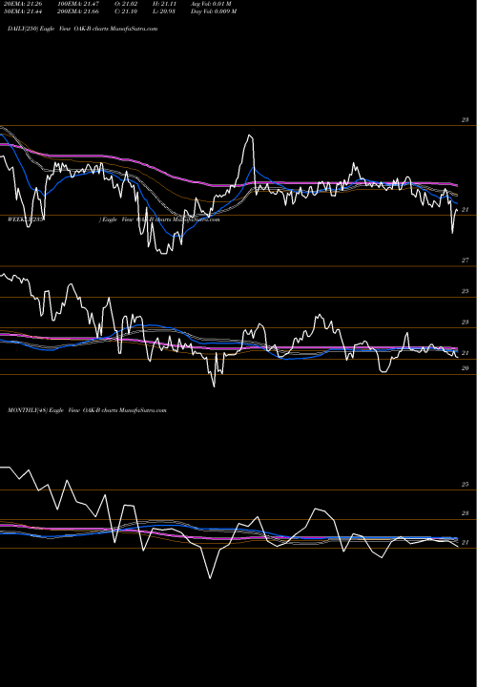Screen dimensions: 477x687
Task: Click the DAILY(250) Eagle View chart title
Action: 82,29
